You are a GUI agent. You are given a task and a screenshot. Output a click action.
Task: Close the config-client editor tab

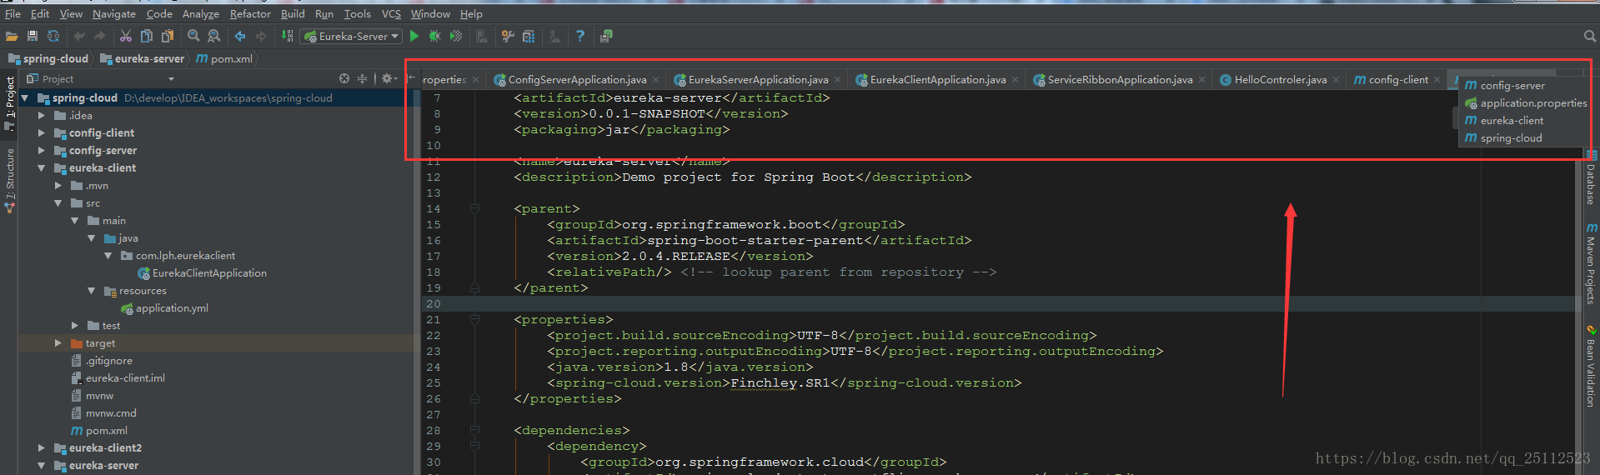pyautogui.click(x=1437, y=80)
